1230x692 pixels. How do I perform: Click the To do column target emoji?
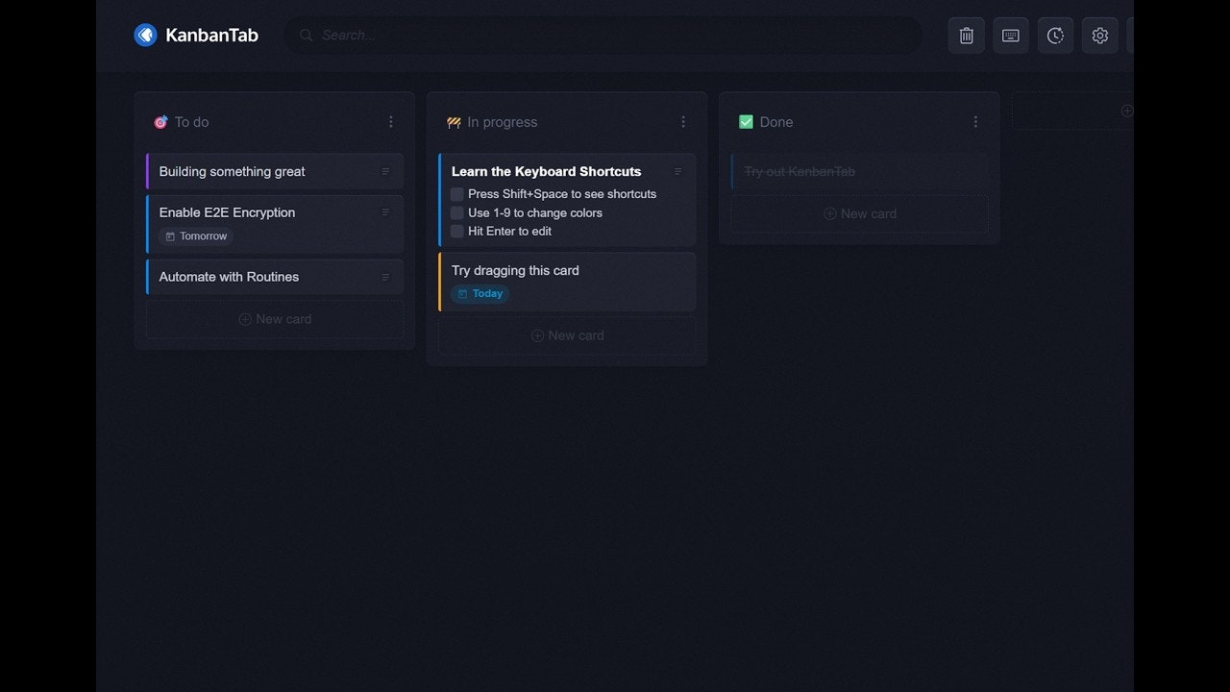click(x=160, y=122)
